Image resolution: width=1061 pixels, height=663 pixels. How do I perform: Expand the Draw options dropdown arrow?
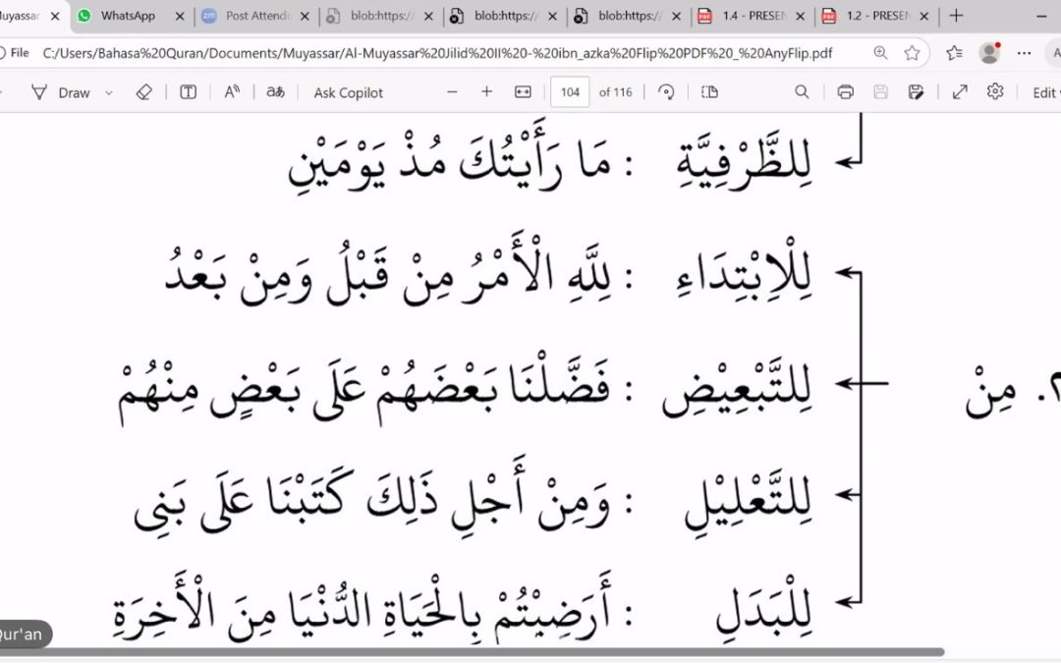pyautogui.click(x=109, y=92)
